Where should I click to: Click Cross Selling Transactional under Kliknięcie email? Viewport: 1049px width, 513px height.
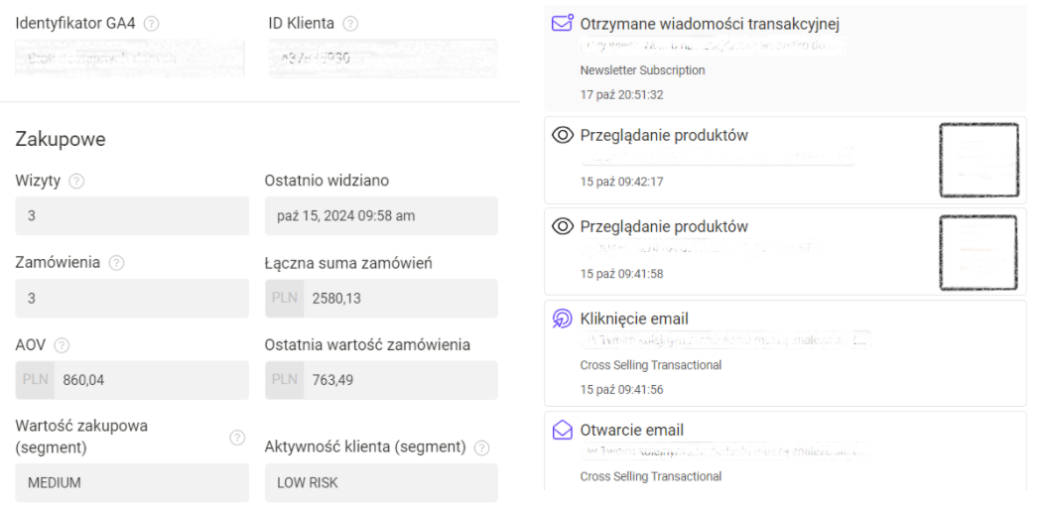pos(651,365)
